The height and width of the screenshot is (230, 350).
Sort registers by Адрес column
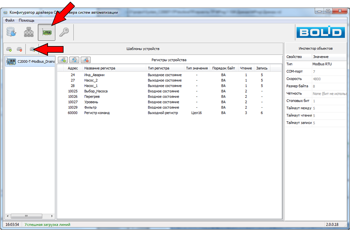(72, 68)
